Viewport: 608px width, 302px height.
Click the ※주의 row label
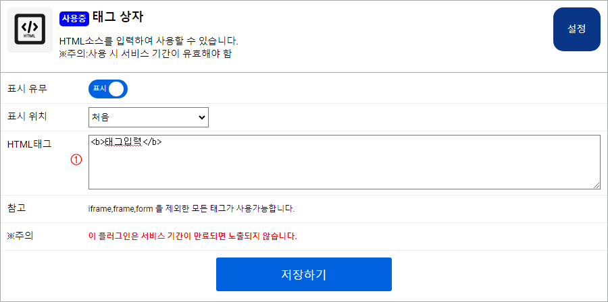pyautogui.click(x=20, y=236)
